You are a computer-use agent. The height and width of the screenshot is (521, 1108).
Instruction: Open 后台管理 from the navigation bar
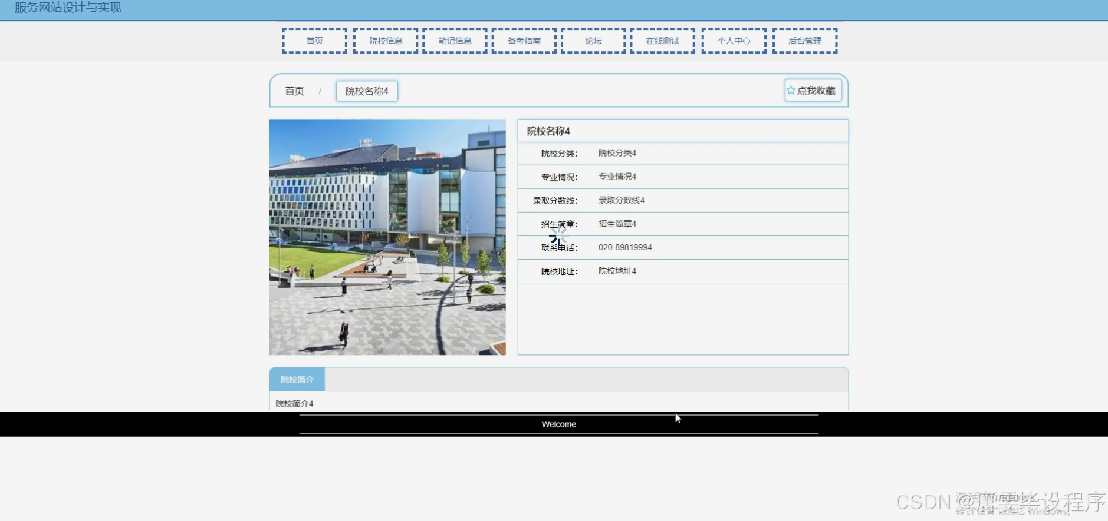coord(805,41)
